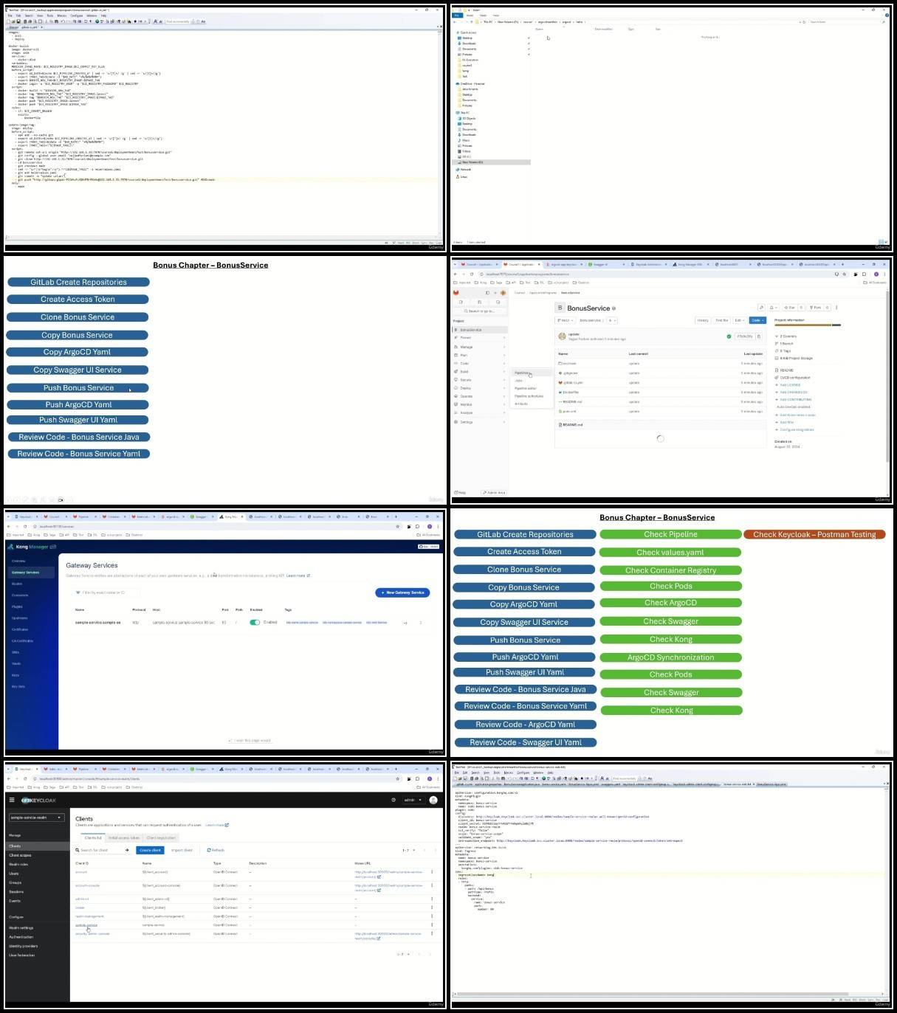This screenshot has height=1013, width=897.
Task: Click the green Check Pipeline bar in slide
Action: [x=670, y=534]
